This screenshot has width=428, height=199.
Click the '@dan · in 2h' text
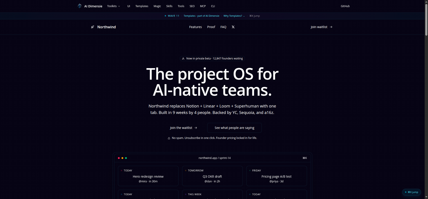coord(212,181)
